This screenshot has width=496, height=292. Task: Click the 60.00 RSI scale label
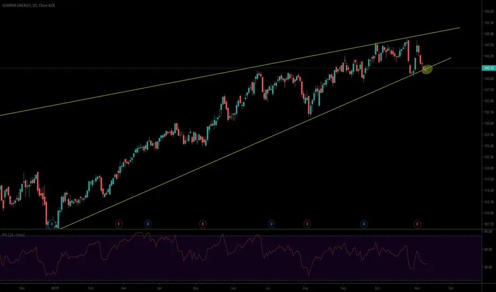(x=488, y=250)
